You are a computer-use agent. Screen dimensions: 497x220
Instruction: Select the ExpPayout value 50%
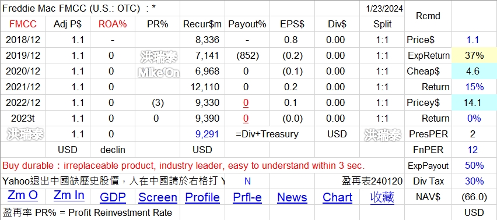coord(474,166)
